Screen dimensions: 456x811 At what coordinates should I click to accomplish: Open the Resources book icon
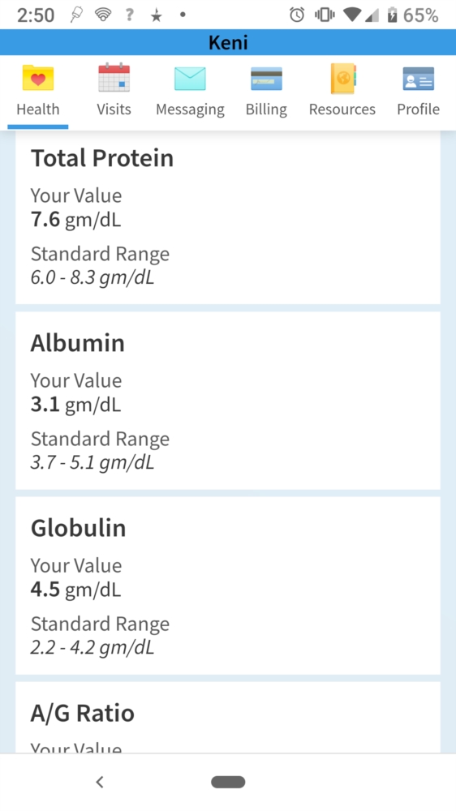[342, 78]
